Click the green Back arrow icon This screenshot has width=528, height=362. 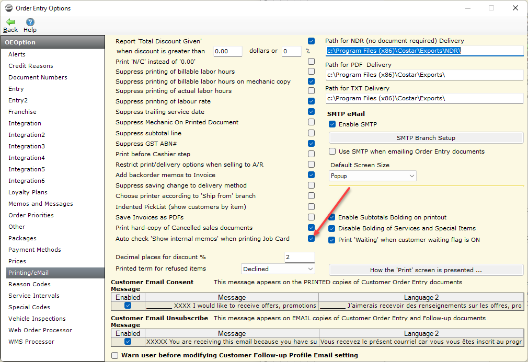tap(10, 22)
